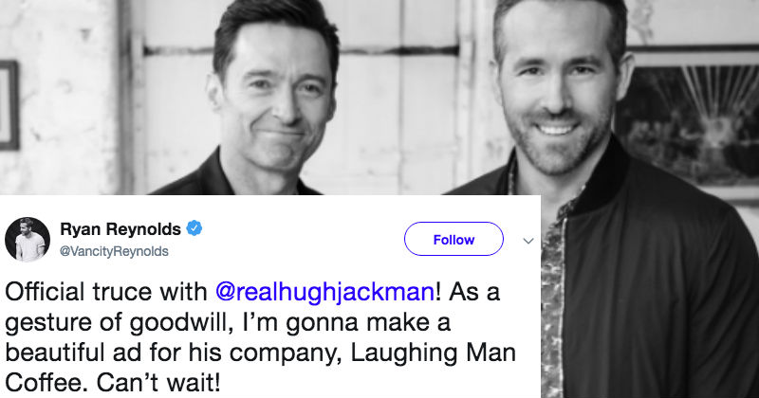This screenshot has width=759, height=398.
Task: Open Ryan Reynolds profile avatar picture
Action: click(28, 240)
